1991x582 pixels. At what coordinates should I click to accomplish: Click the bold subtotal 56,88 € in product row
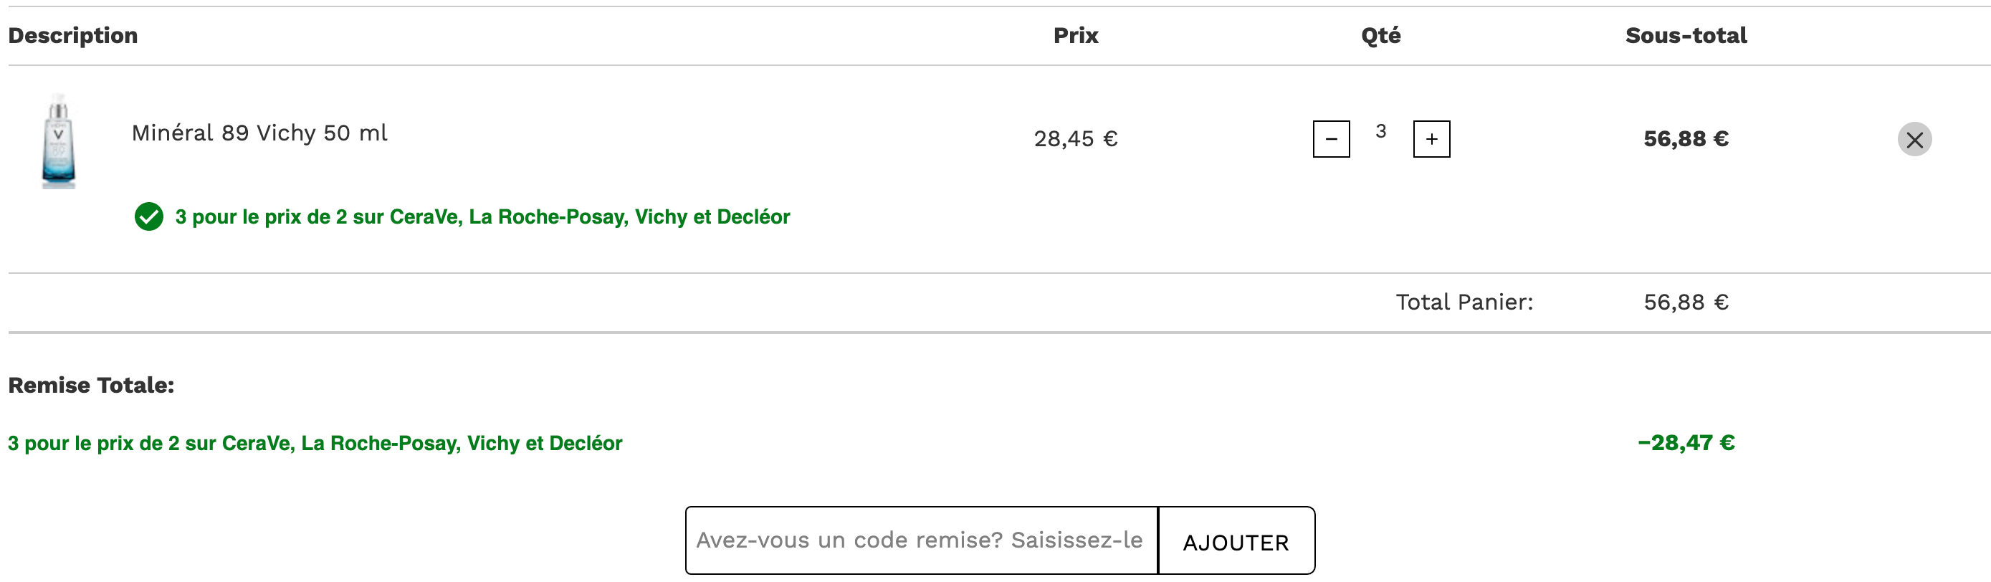click(x=1686, y=139)
